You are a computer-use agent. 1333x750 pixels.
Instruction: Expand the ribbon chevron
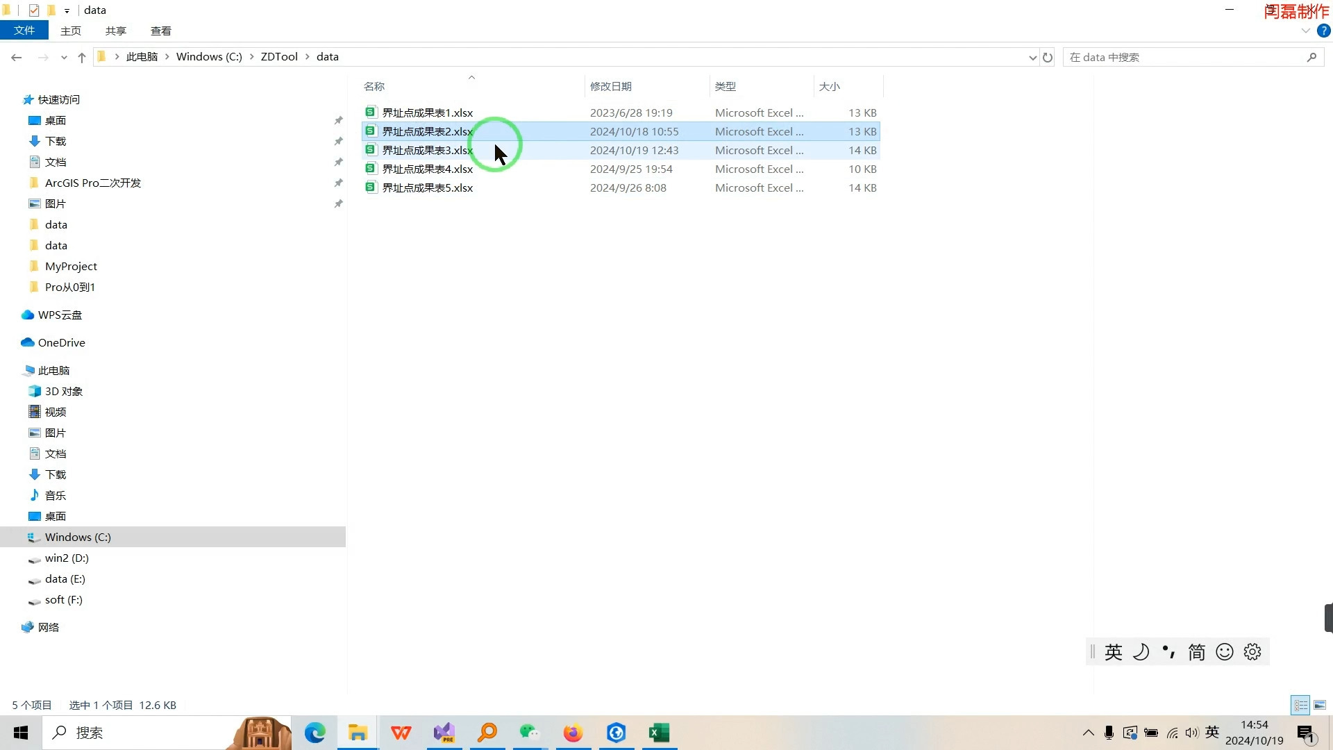1305,31
